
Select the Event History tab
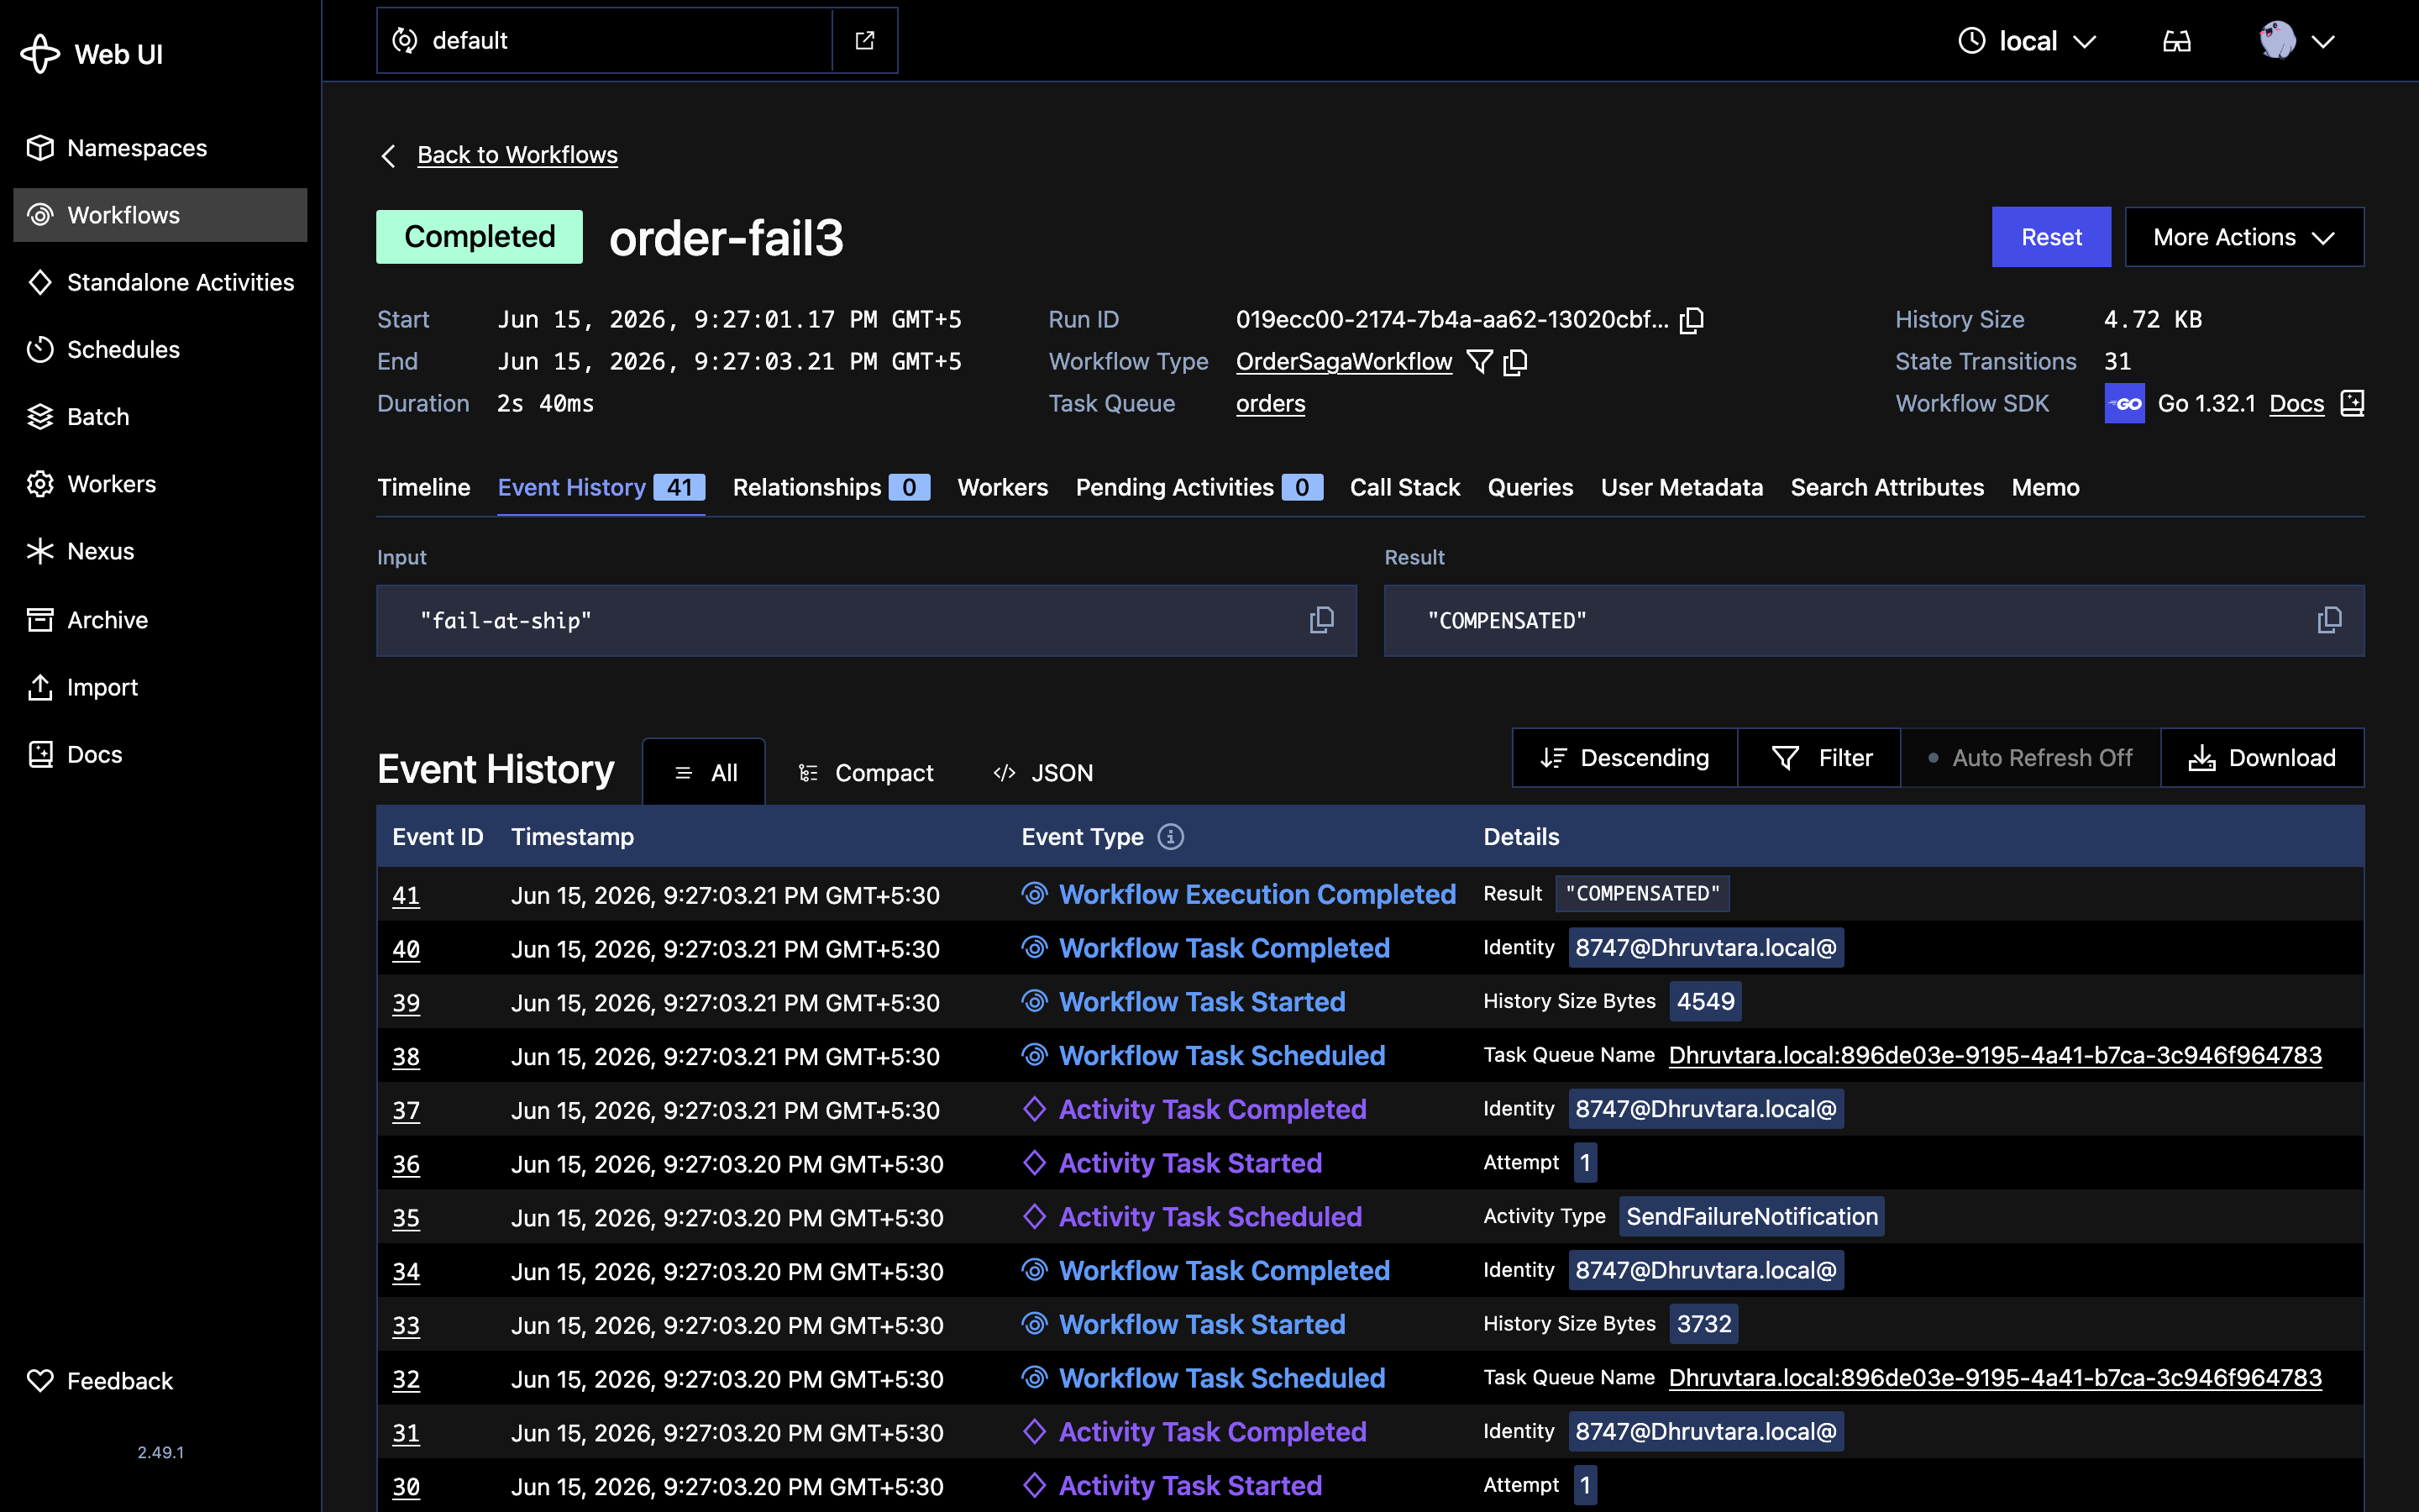coord(601,487)
